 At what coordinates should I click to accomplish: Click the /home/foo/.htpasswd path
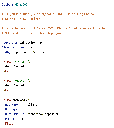(x=43, y=114)
